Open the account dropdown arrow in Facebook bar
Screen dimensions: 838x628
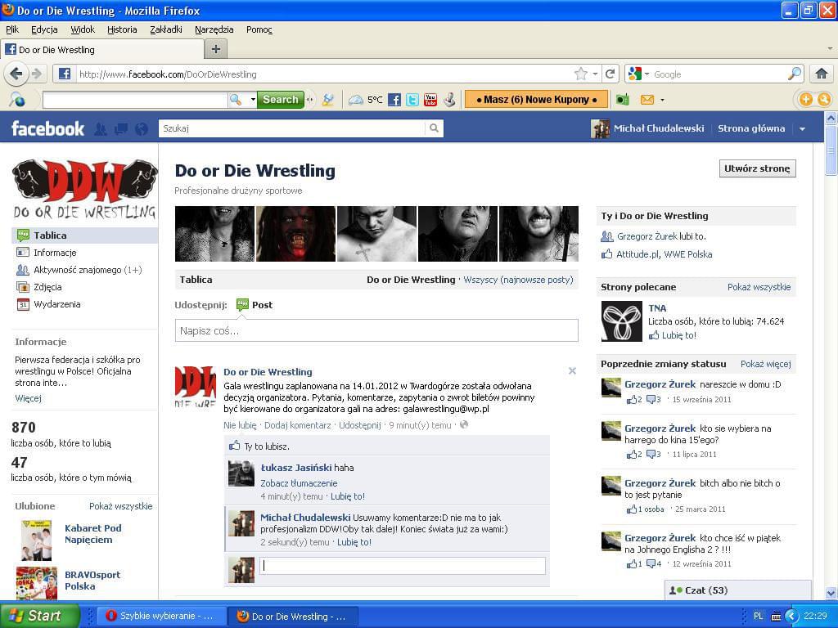[x=802, y=128]
